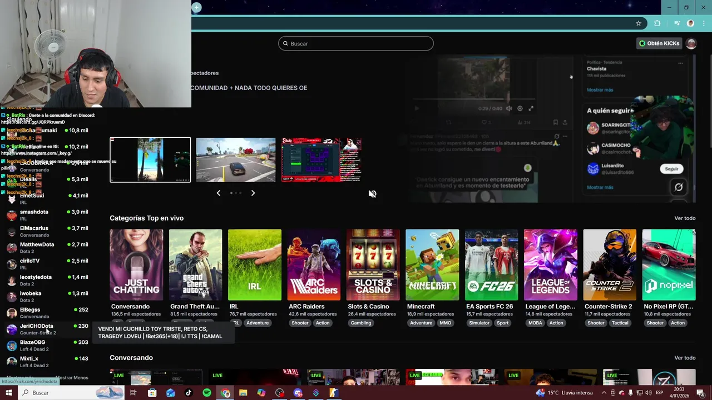Viewport: 712px width, 400px height.
Task: Open the IRL category card
Action: pos(255,265)
